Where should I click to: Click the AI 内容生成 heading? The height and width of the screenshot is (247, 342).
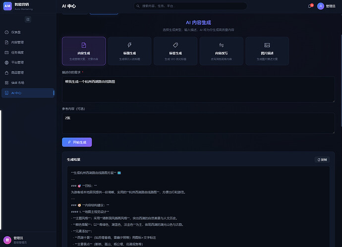click(x=198, y=23)
